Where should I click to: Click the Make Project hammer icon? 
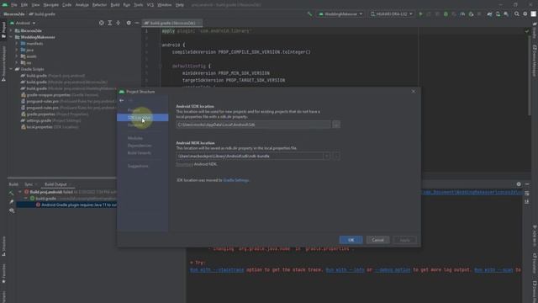[x=310, y=14]
